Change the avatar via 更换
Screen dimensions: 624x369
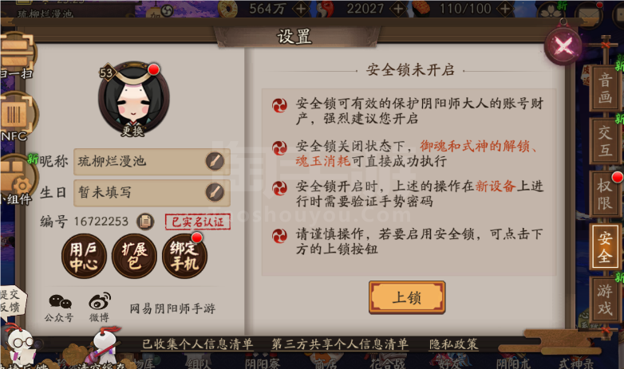[133, 131]
